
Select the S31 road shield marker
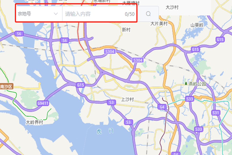coord(216,113)
